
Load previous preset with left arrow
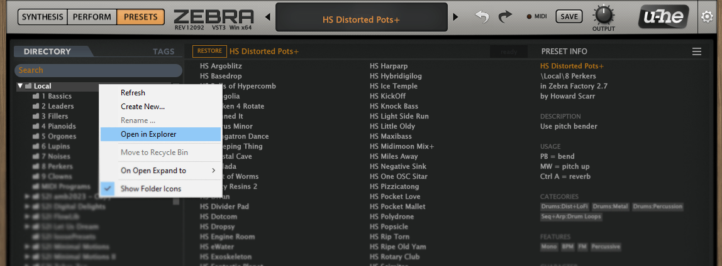click(x=268, y=19)
